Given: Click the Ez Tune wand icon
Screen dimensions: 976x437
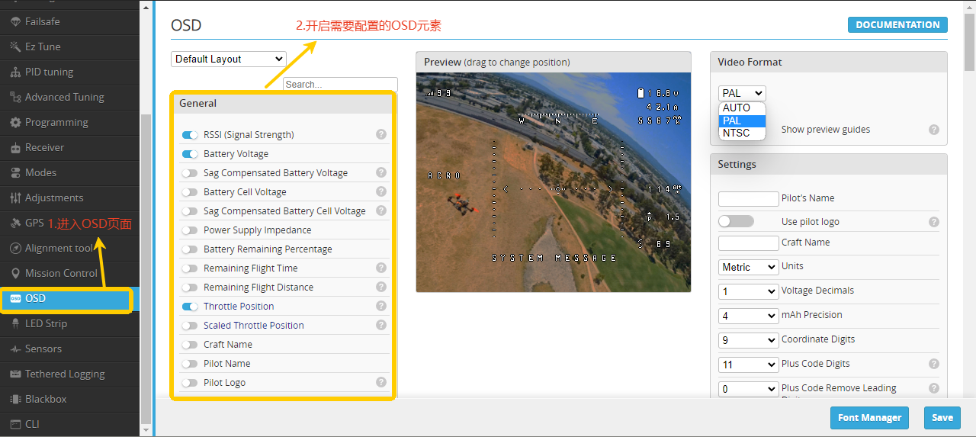Looking at the screenshot, I should pyautogui.click(x=15, y=47).
